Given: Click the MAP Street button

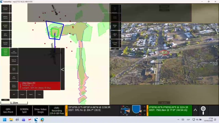Looking at the screenshot, I should tap(5, 35).
